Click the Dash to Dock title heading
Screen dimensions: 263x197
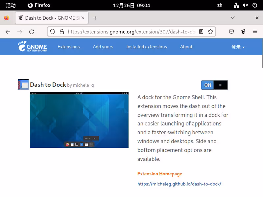coord(48,85)
